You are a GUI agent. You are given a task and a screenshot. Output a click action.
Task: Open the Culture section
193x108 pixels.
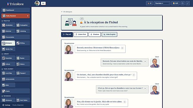click(8, 64)
